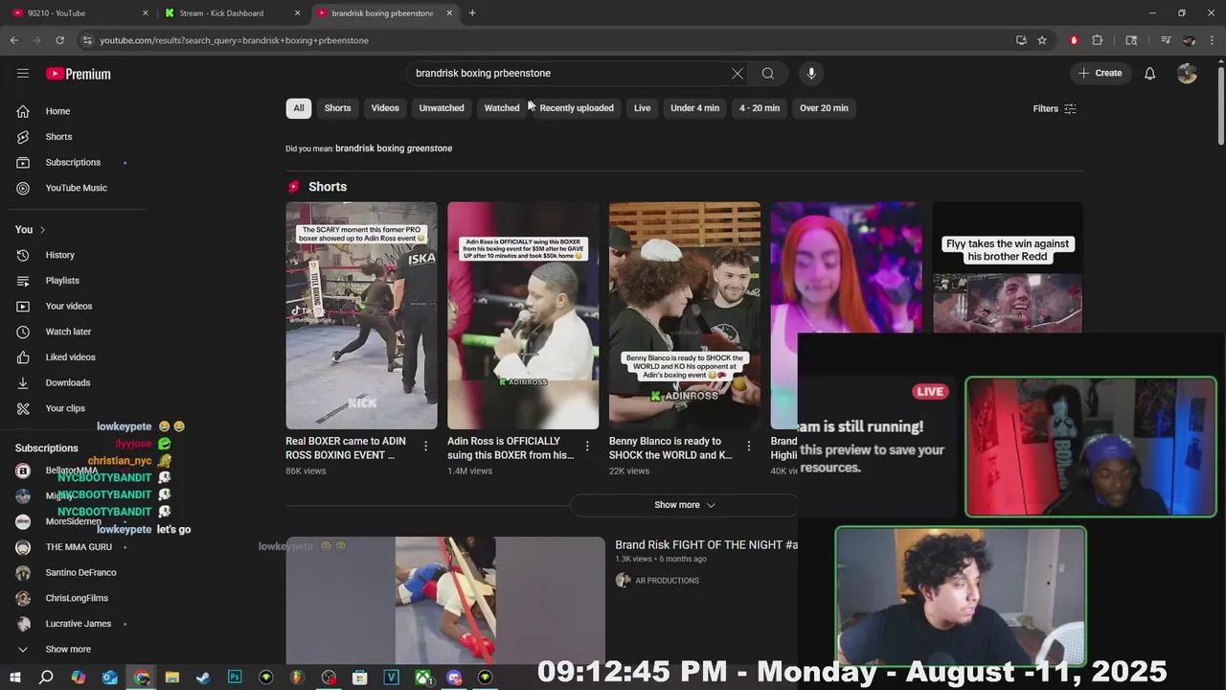Open the Chrome extensions puzzle icon

pos(1098,40)
